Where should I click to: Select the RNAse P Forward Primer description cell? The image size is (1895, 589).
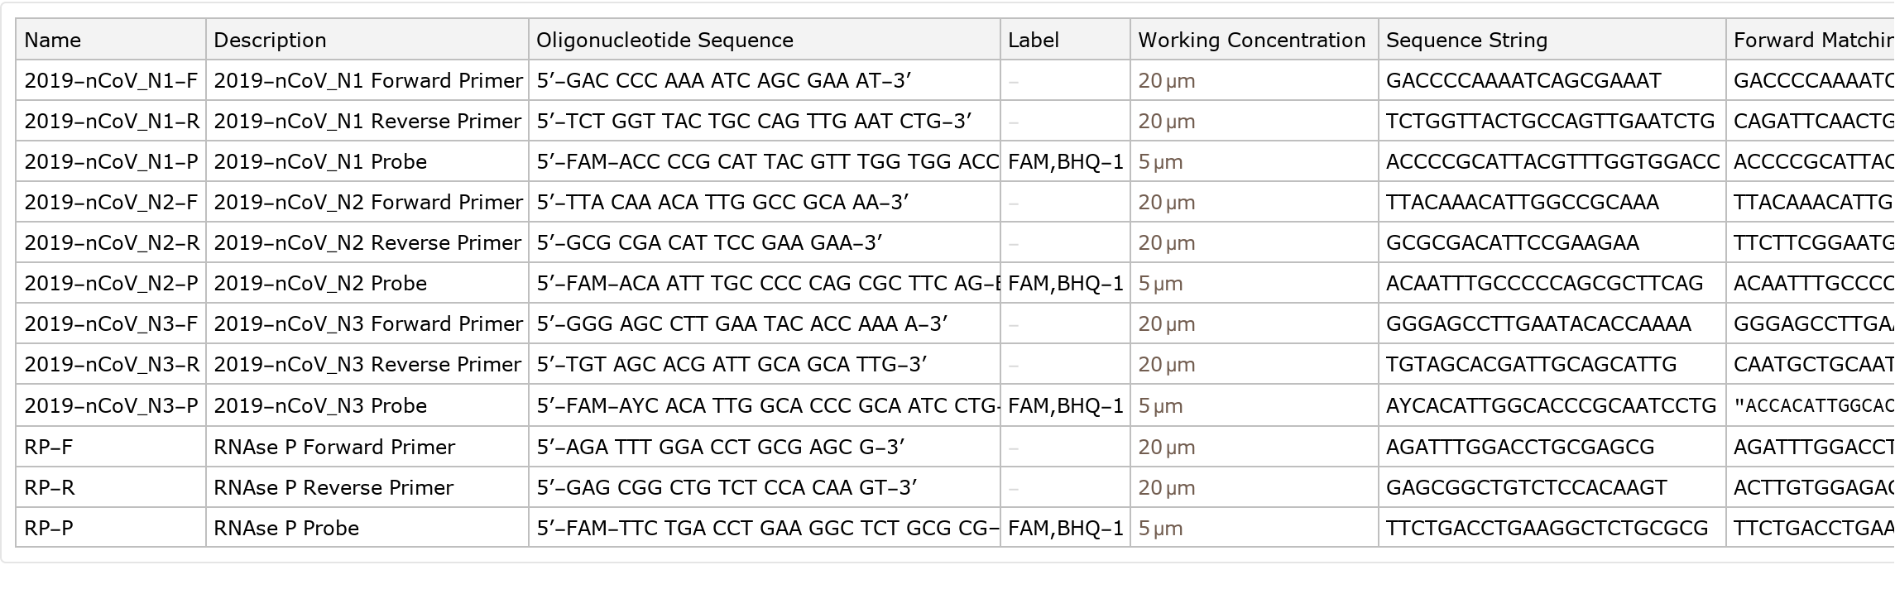[334, 448]
